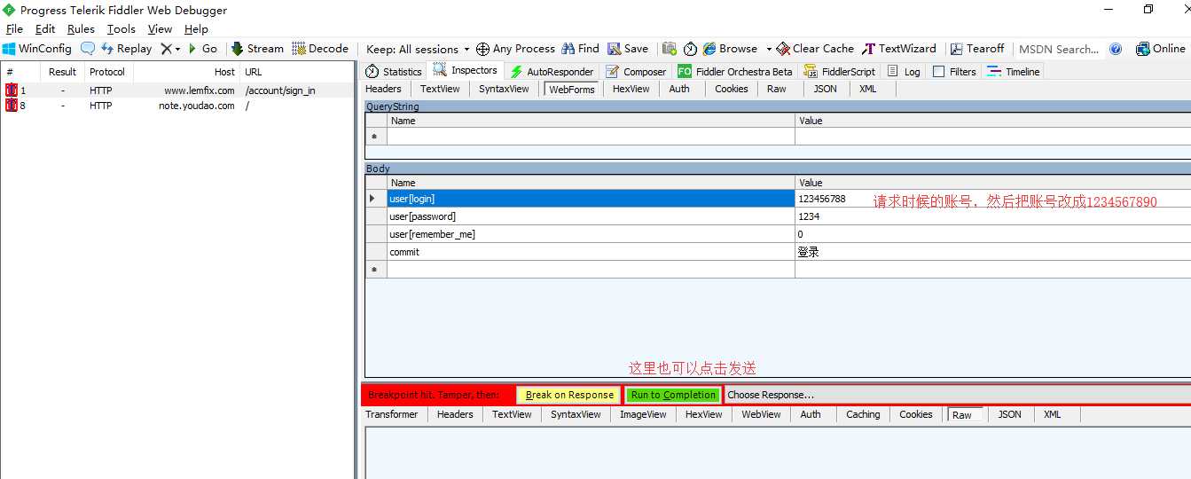Focus the MSDN Search field
The image size is (1191, 479).
(x=1059, y=49)
